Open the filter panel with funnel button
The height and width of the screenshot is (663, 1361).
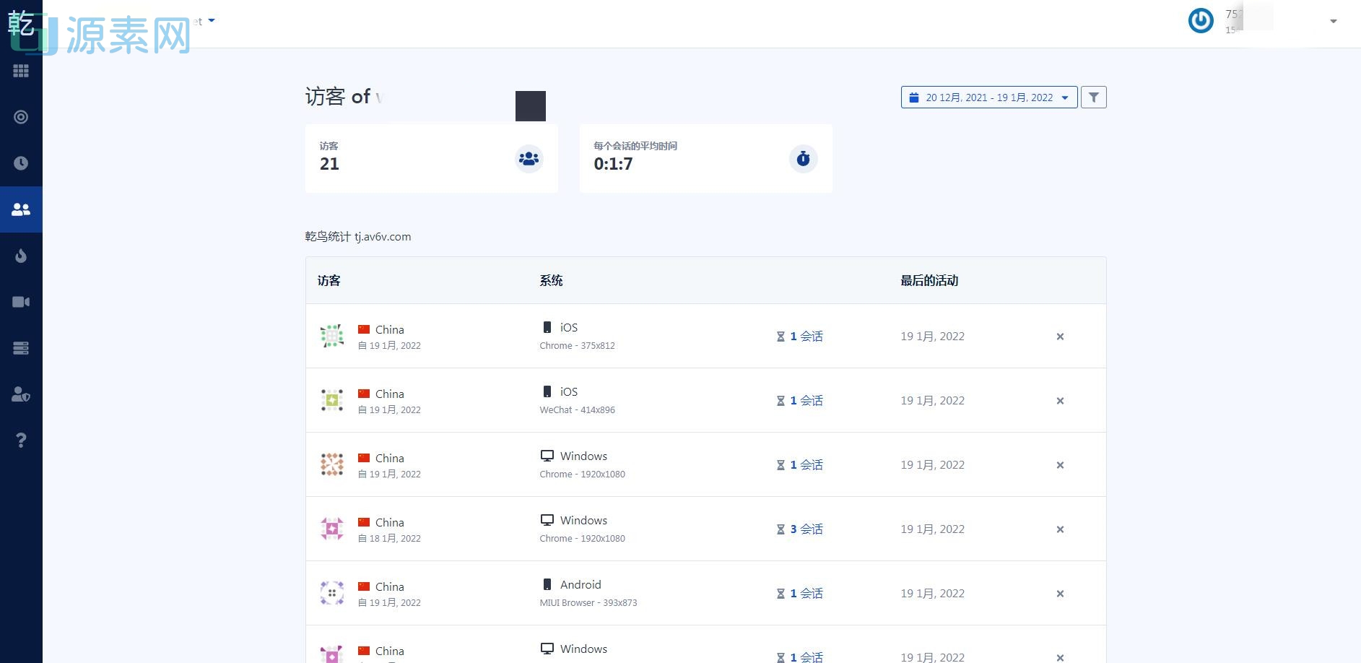[x=1093, y=97]
